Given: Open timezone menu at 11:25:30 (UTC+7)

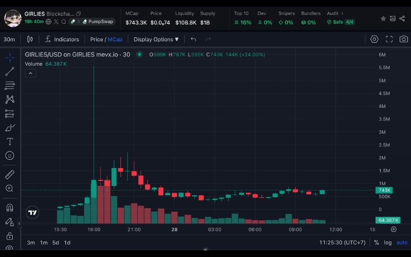Looking at the screenshot, I should 342,243.
